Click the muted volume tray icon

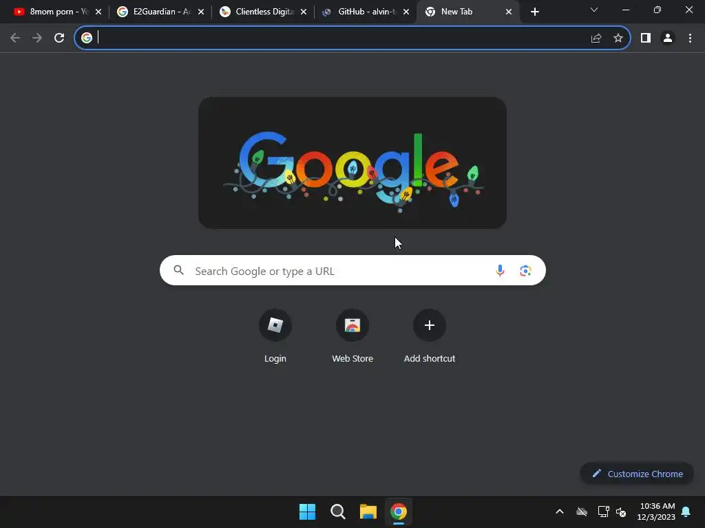point(621,511)
